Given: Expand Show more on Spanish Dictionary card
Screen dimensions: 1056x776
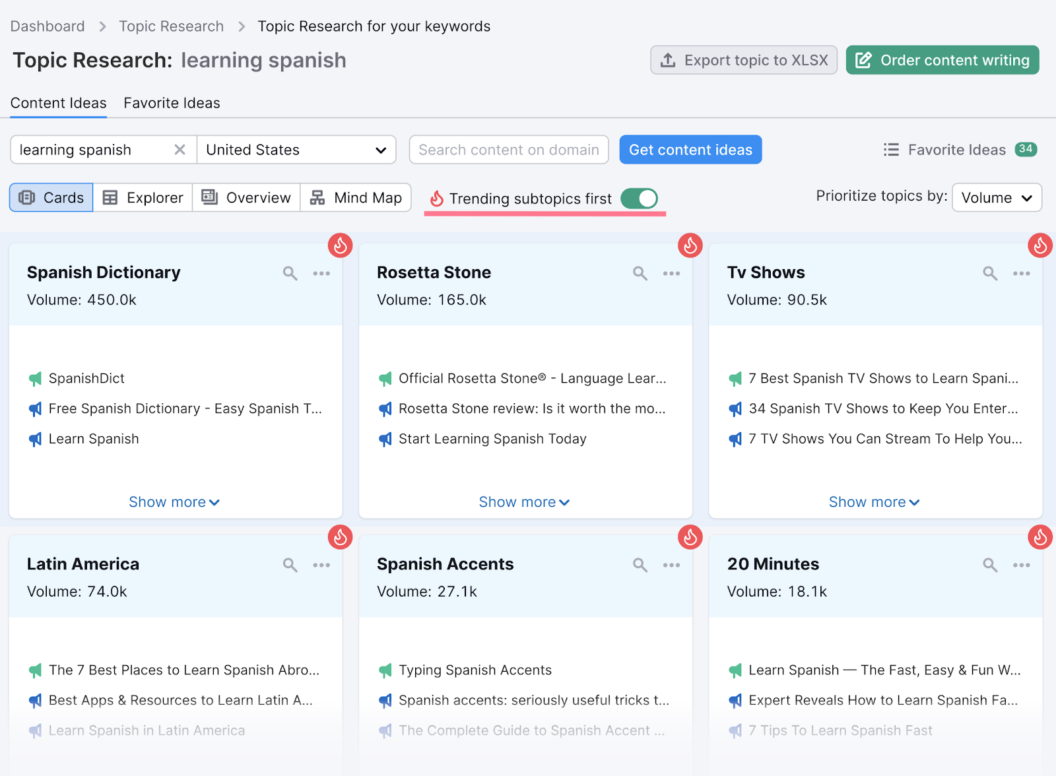Looking at the screenshot, I should (174, 502).
